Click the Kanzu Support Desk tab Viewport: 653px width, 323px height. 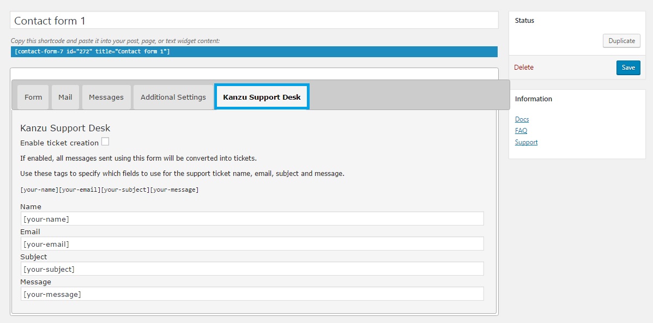pos(262,97)
